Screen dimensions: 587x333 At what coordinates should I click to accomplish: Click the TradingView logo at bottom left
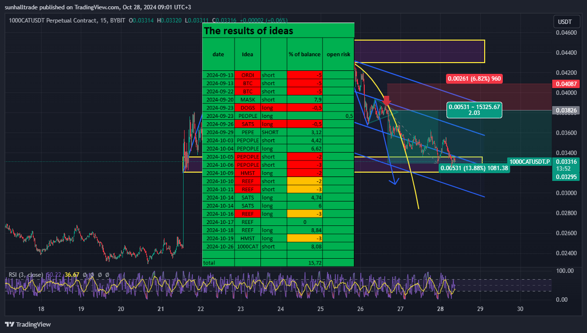28,324
